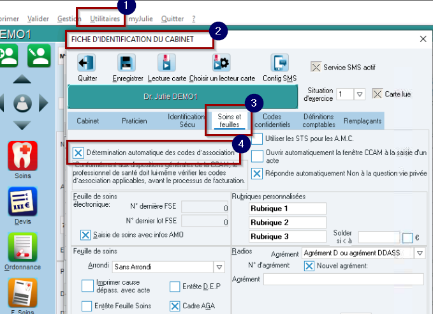433x314 pixels.
Task: Click the Agrément D ou agrément DDASS field
Action: pos(358,253)
